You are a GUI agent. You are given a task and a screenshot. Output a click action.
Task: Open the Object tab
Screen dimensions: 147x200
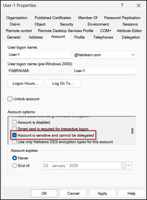tap(40, 24)
